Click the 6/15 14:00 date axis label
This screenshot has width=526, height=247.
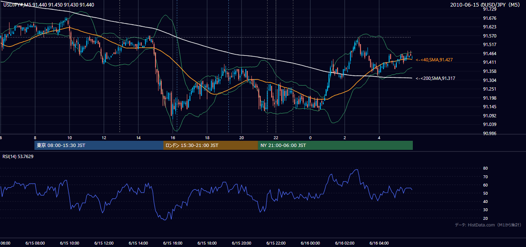pyautogui.click(x=138, y=243)
